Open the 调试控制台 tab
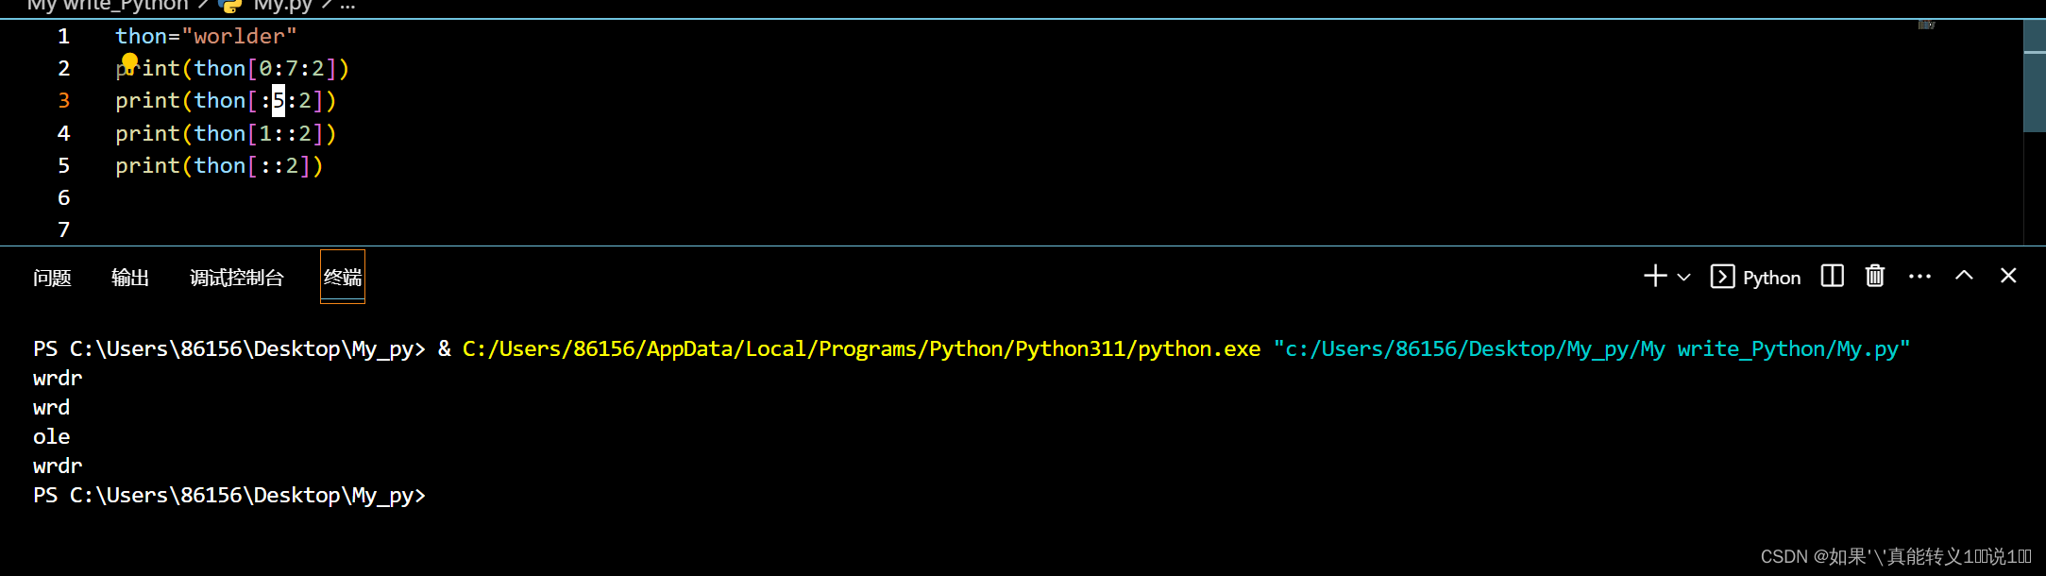This screenshot has height=576, width=2046. 236,278
